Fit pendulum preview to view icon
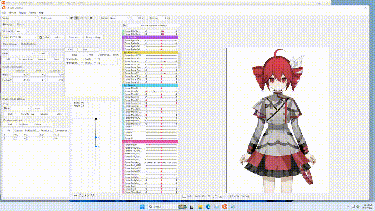The image size is (375, 211). pos(81,195)
